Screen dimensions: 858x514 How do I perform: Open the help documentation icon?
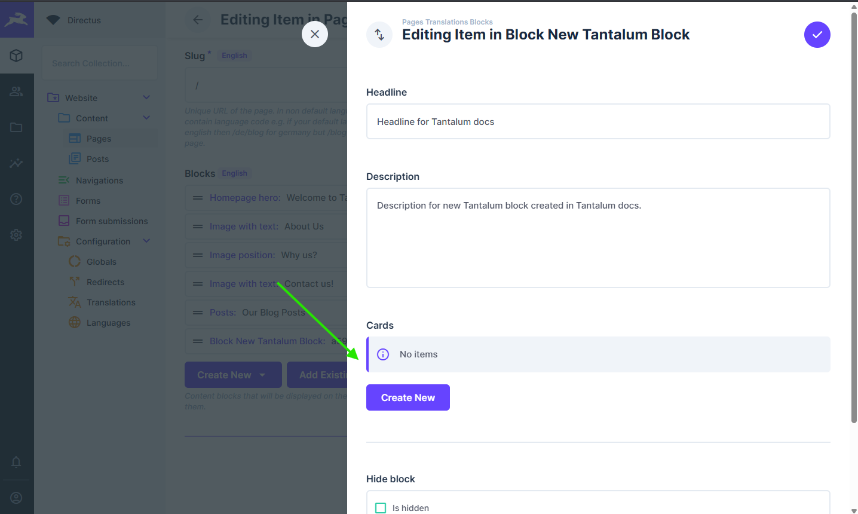tap(17, 199)
